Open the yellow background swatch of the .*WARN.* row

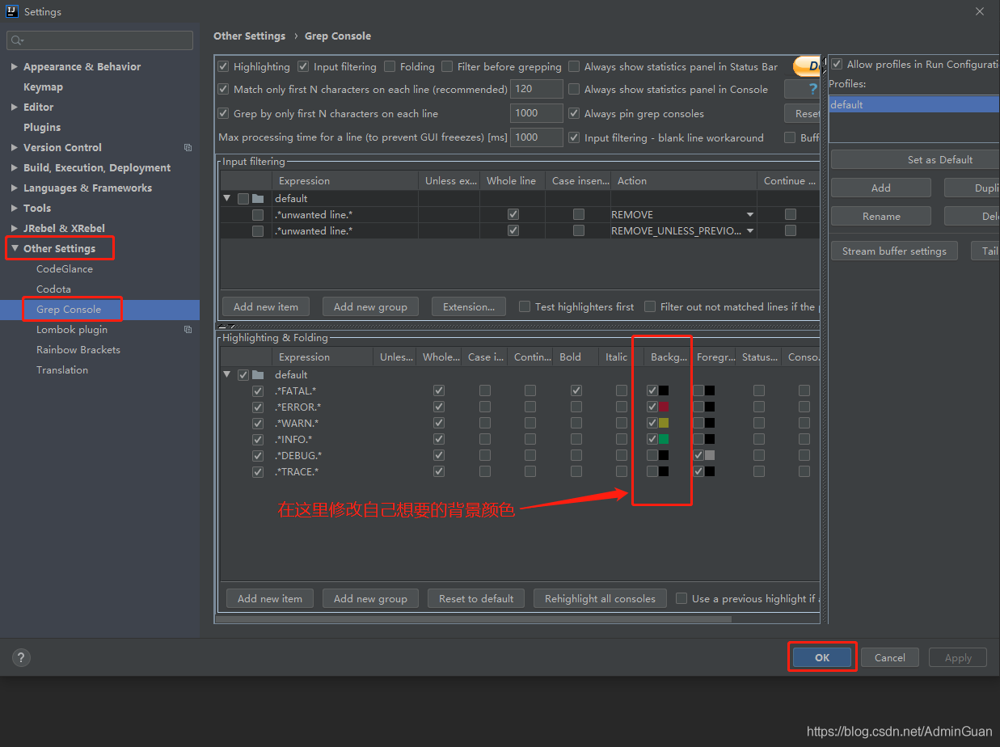664,423
